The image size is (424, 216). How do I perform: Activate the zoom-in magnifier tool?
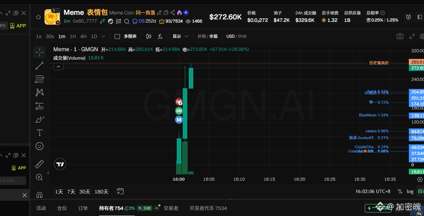click(x=40, y=177)
